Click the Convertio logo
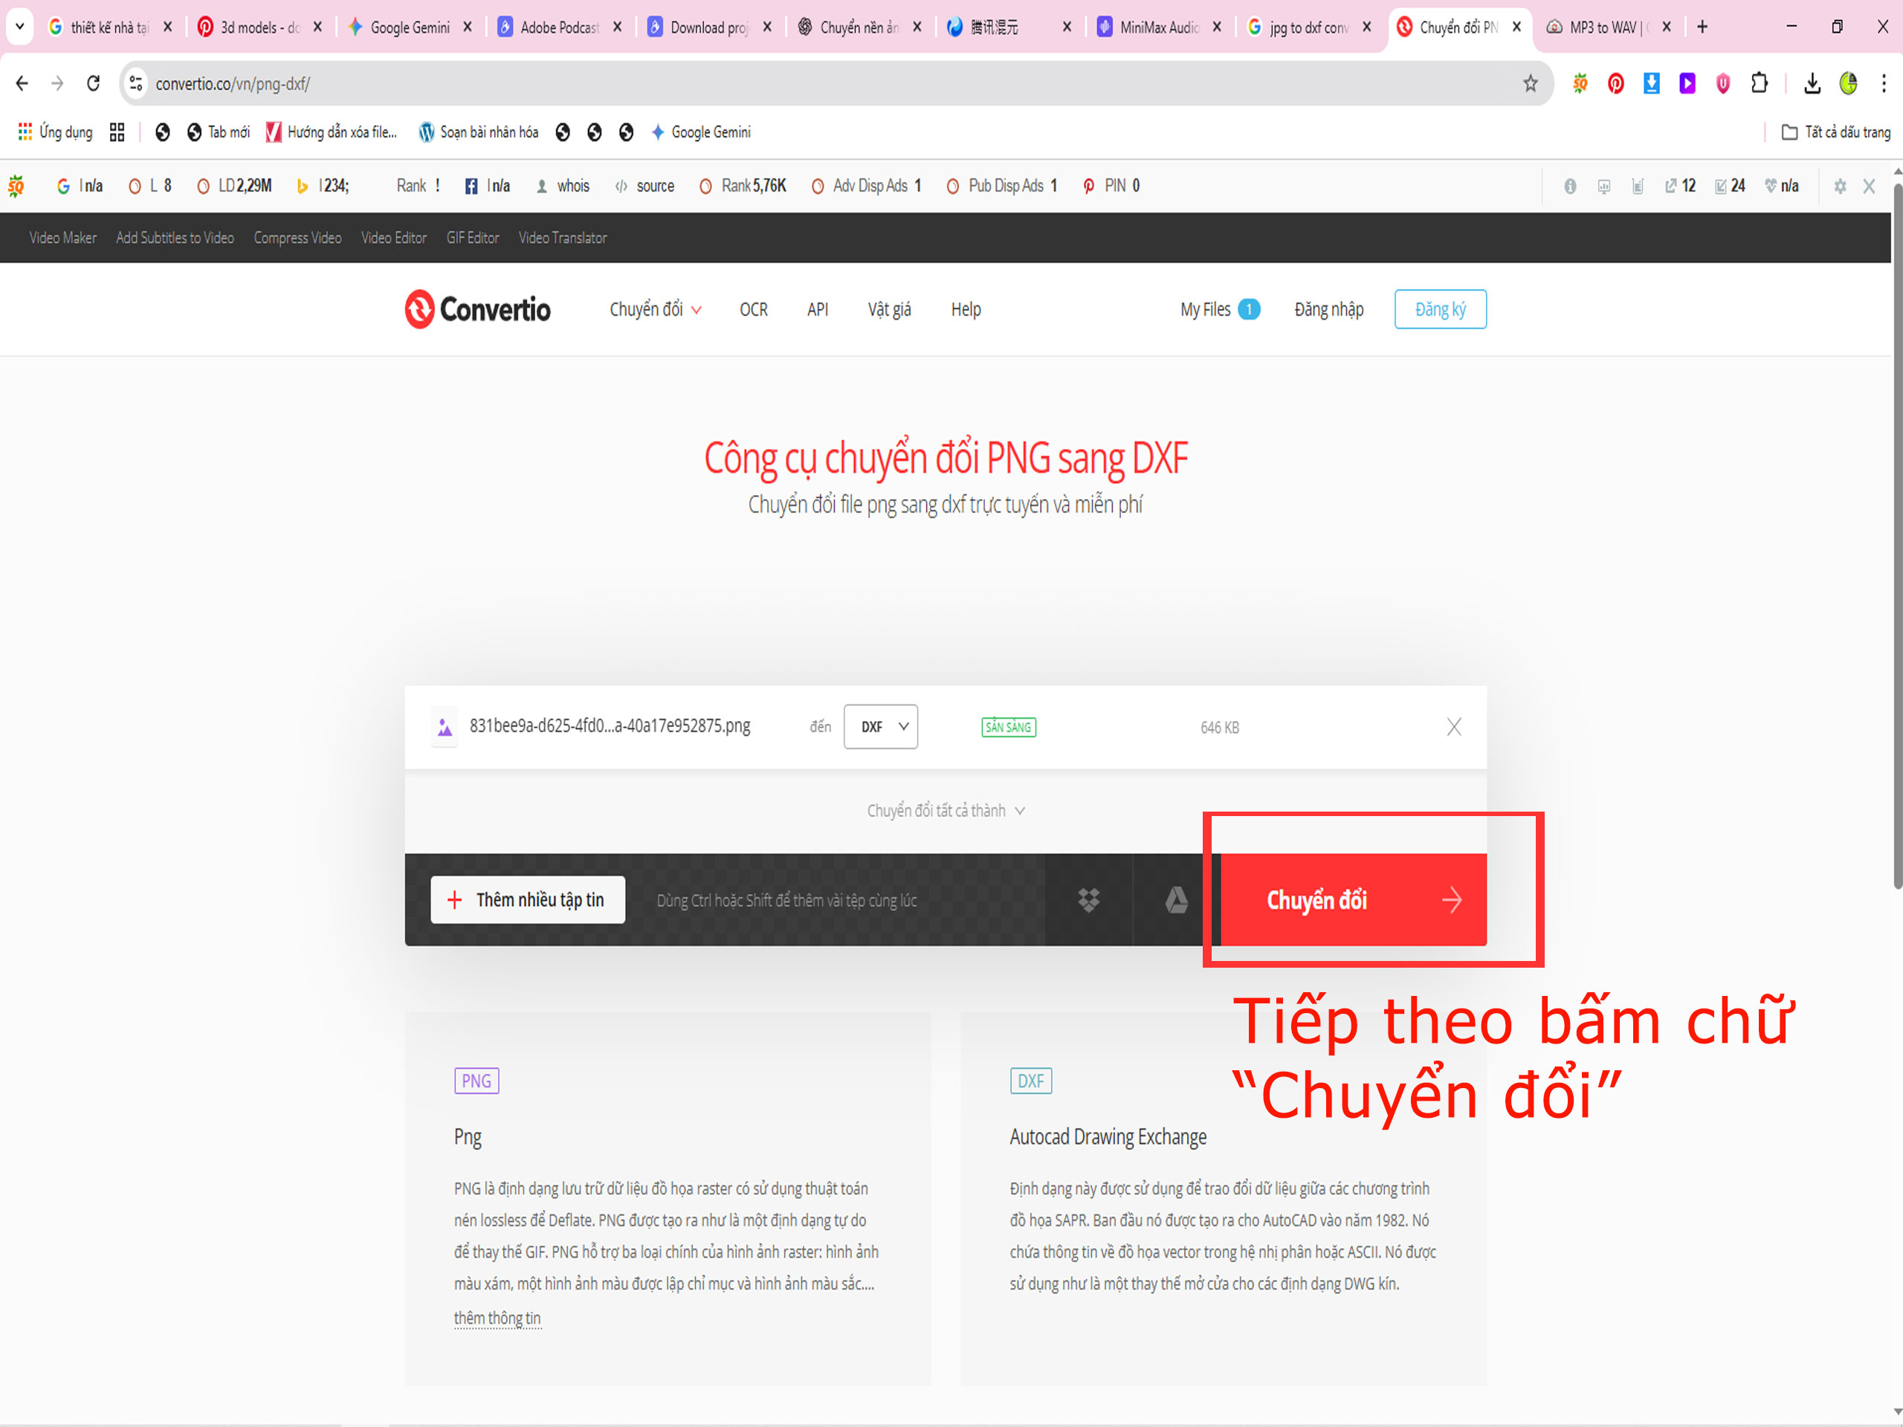The image size is (1903, 1427). 477,308
